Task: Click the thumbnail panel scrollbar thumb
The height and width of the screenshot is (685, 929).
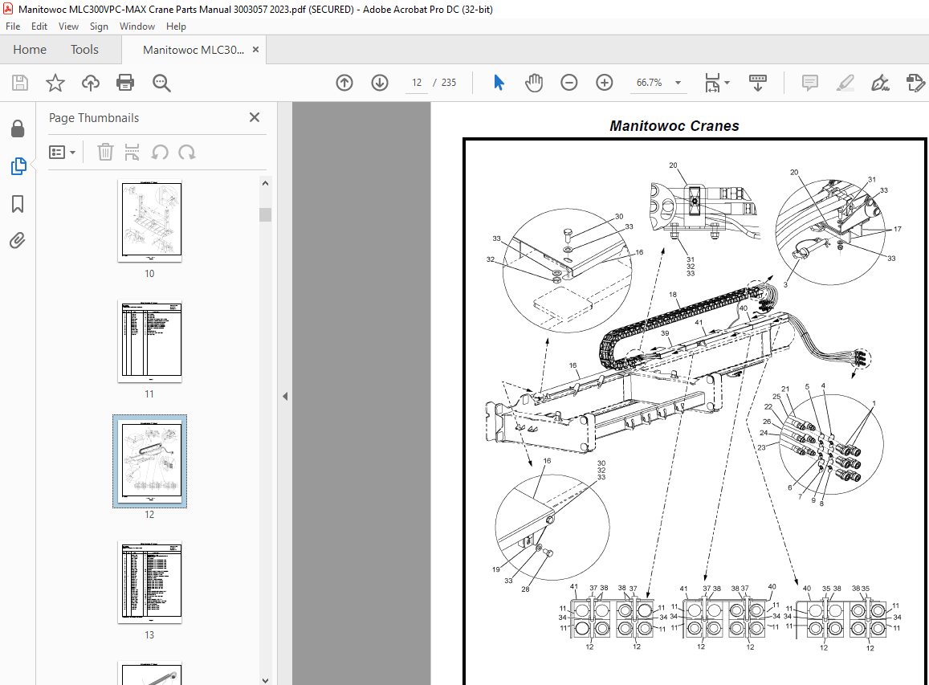Action: click(x=266, y=214)
